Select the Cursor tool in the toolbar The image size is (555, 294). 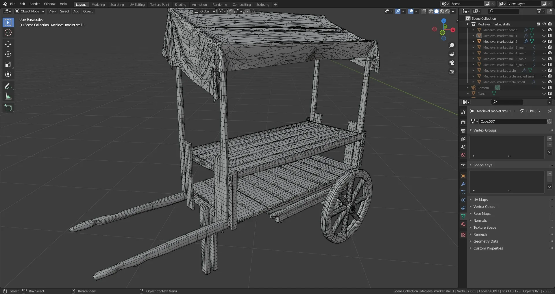pyautogui.click(x=8, y=32)
